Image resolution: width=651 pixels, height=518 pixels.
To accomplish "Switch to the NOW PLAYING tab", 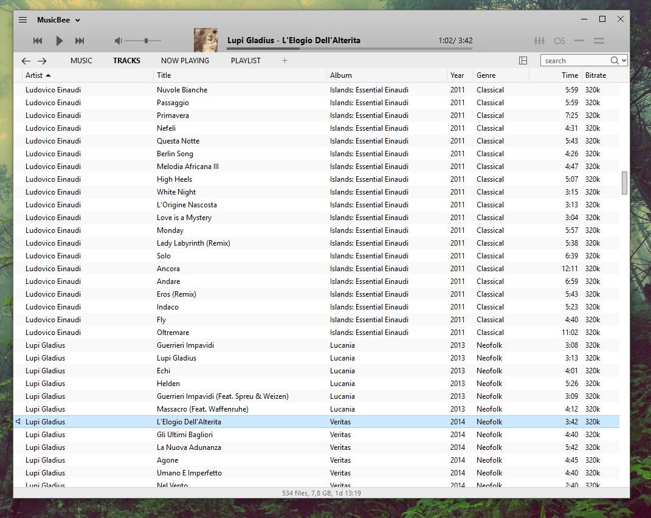I will pyautogui.click(x=185, y=61).
